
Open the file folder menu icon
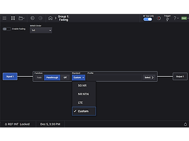click(22, 18)
